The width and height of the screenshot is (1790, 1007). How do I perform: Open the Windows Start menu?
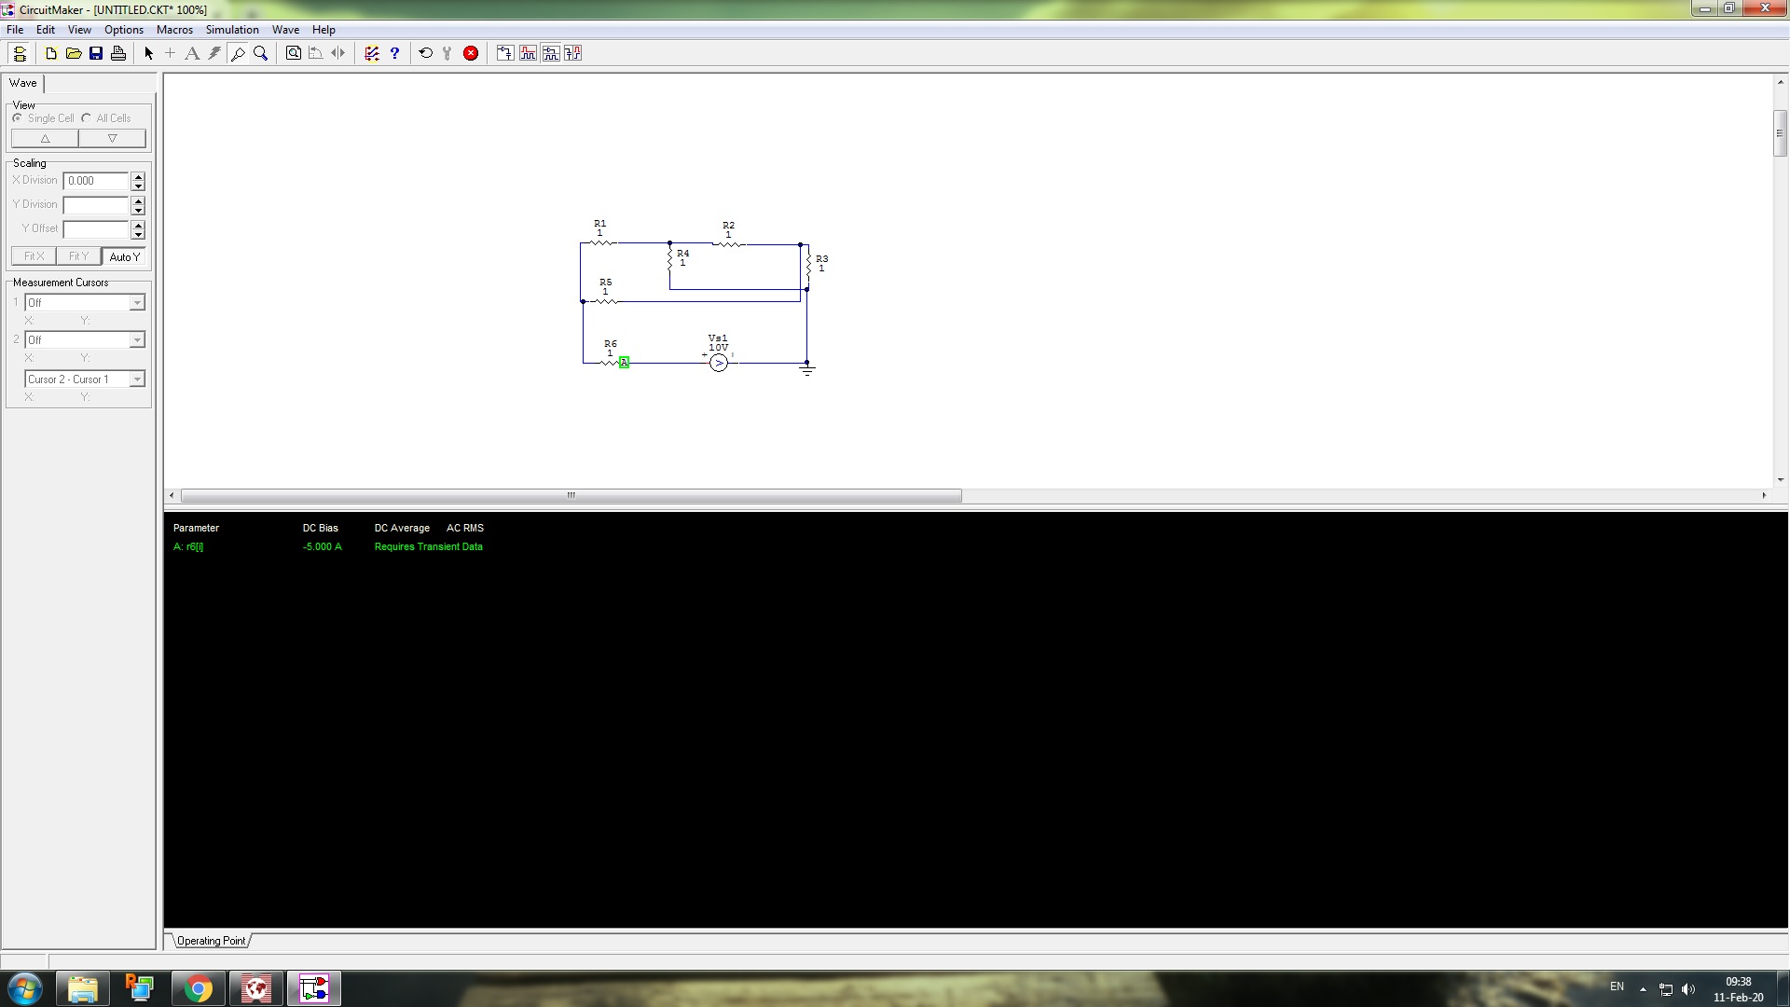coord(24,988)
